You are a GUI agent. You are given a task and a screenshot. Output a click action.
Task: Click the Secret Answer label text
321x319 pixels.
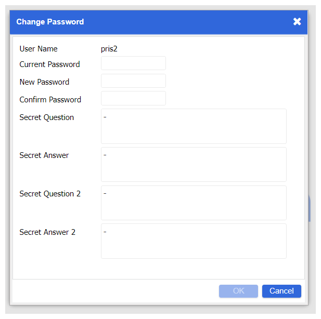44,155
